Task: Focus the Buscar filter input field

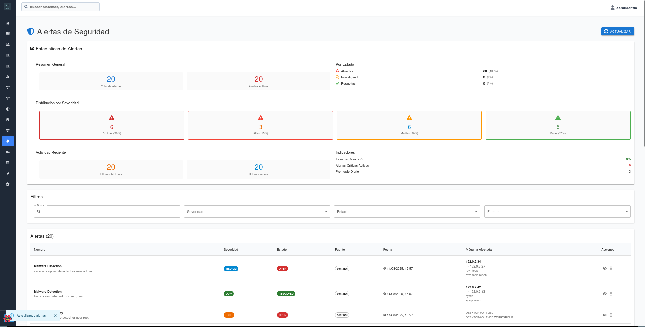Action: coord(109,212)
